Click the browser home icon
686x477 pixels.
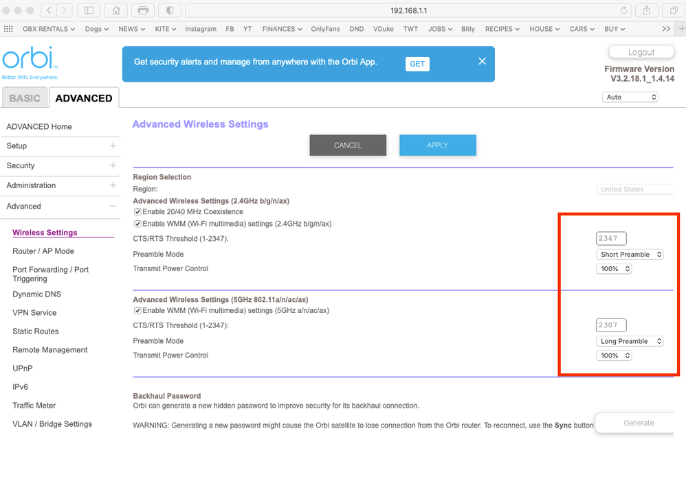[x=116, y=10]
